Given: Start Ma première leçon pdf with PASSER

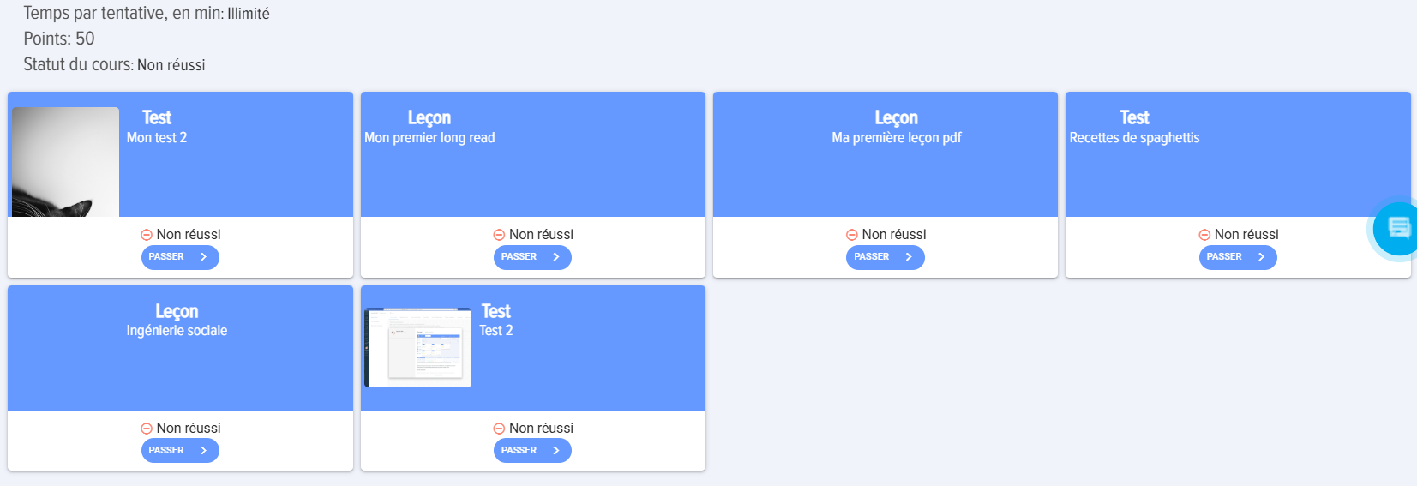Looking at the screenshot, I should coord(885,257).
